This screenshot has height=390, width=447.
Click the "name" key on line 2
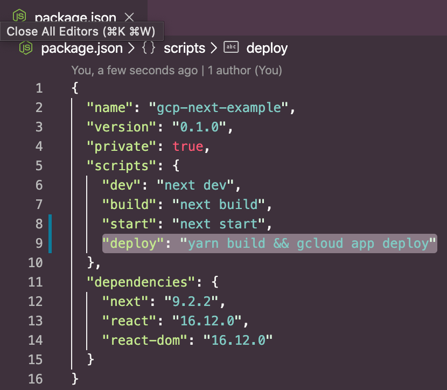pyautogui.click(x=110, y=108)
